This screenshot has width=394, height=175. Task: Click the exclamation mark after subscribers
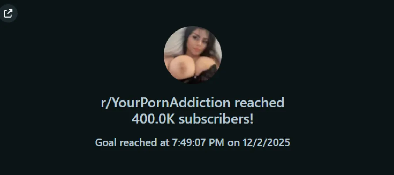click(x=251, y=119)
